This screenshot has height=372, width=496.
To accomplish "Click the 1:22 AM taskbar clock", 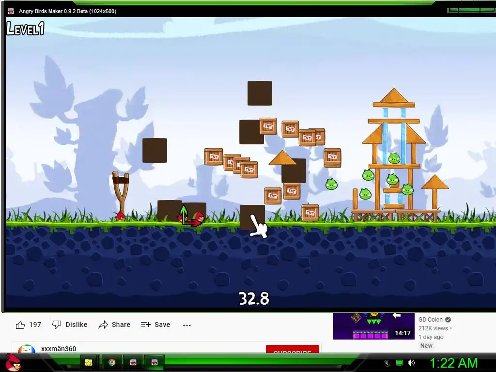I will [x=453, y=363].
